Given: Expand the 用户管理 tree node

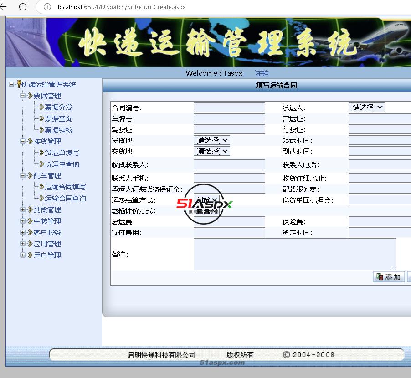Looking at the screenshot, I should coord(23,255).
